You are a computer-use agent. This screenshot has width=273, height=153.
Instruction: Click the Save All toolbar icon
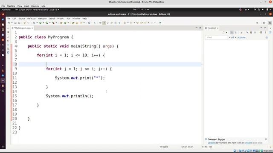[x=19, y=23]
